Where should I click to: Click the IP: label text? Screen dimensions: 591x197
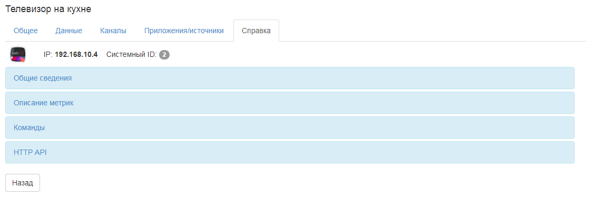[48, 55]
